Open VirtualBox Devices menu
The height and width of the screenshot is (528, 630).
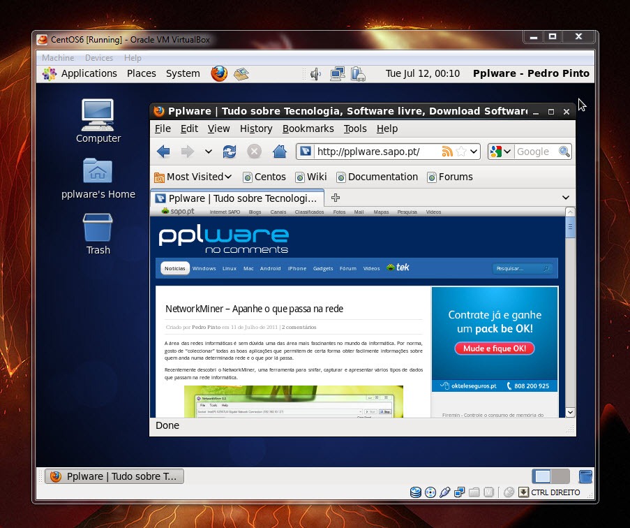point(99,58)
